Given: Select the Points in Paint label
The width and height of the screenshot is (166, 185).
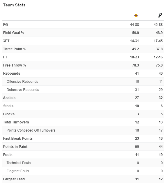Looking at the screenshot, I should [x=15, y=147].
